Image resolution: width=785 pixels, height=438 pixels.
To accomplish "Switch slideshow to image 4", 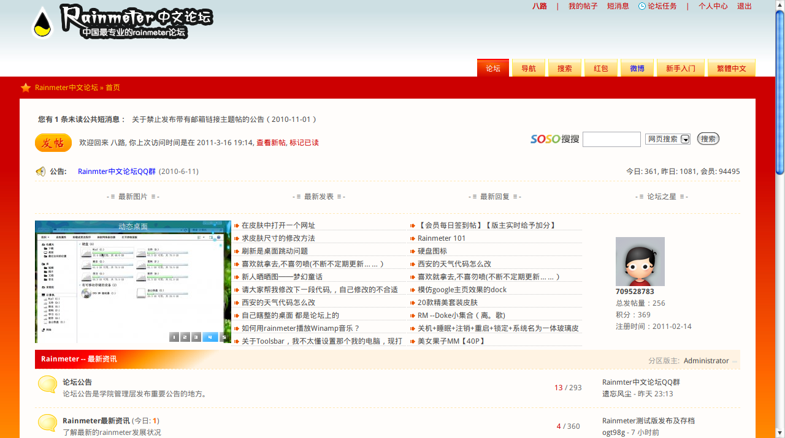I will click(210, 337).
